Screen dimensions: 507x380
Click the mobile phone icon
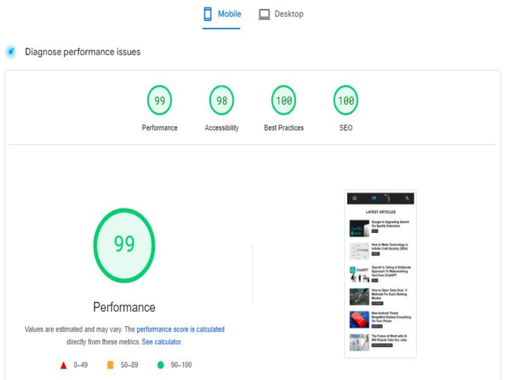coord(207,14)
